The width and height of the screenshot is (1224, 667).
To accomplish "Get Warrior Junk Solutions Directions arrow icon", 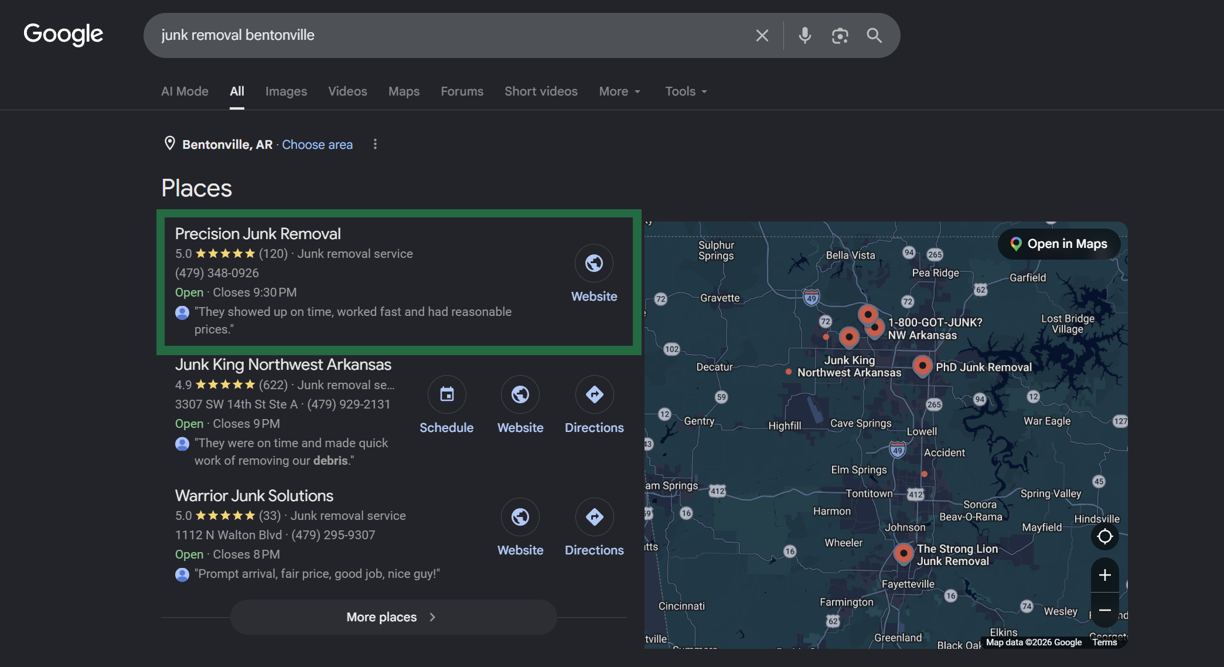I will pos(594,517).
